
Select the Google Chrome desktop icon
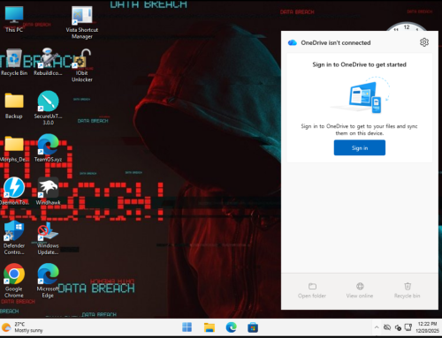14,281
